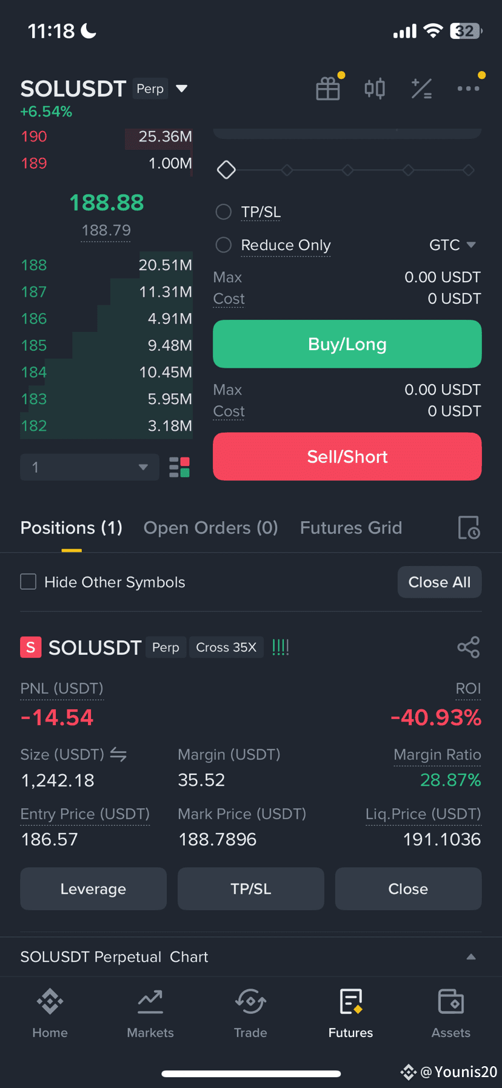Share the SOLUSDT position

469,647
